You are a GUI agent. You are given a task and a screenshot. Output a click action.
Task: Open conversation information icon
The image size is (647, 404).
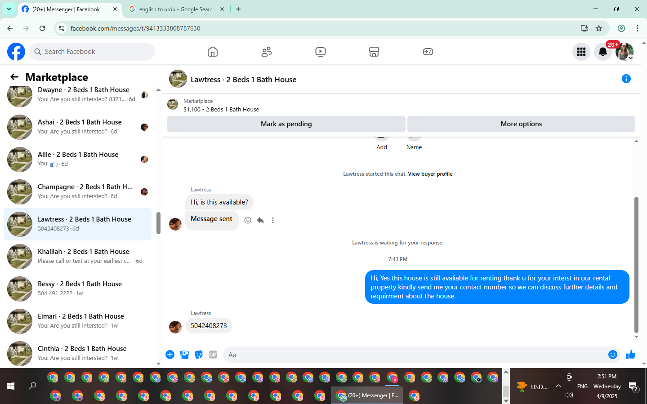tap(626, 79)
